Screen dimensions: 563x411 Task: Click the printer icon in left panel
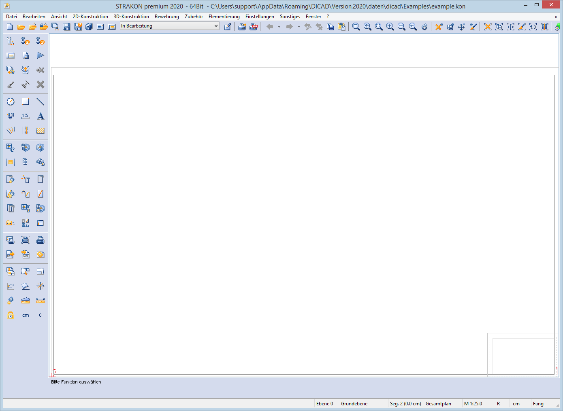[x=40, y=240]
